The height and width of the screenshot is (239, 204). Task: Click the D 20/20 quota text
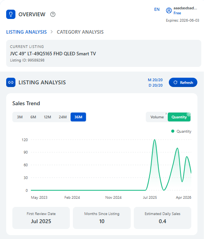(155, 85)
